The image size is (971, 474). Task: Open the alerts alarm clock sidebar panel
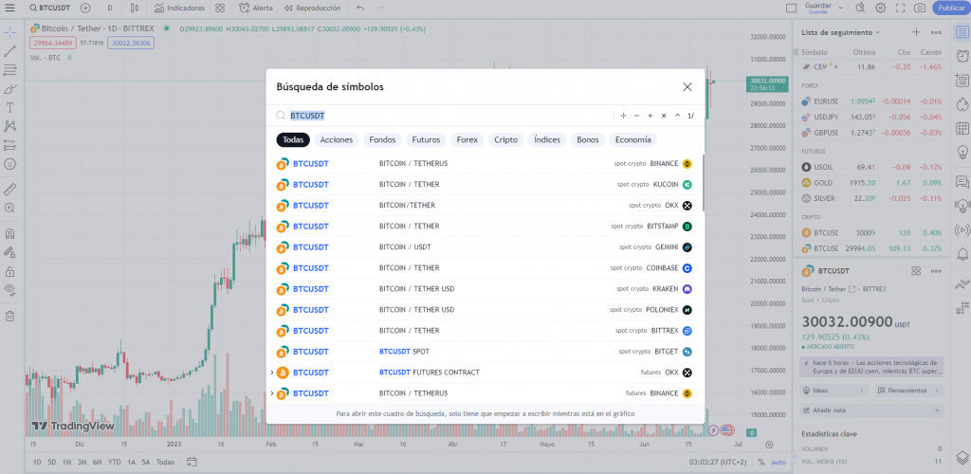962,56
